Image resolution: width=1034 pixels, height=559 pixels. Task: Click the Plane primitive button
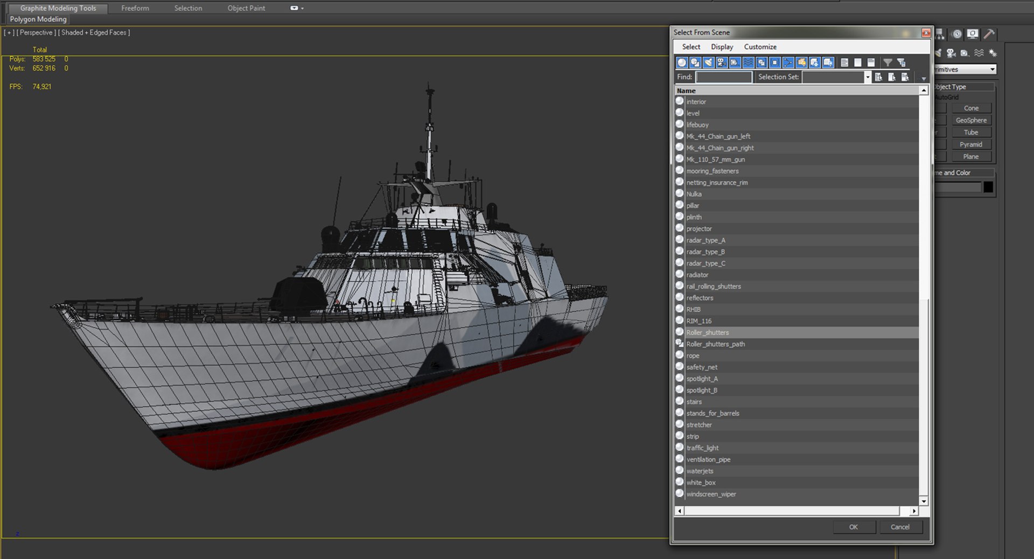coord(971,157)
